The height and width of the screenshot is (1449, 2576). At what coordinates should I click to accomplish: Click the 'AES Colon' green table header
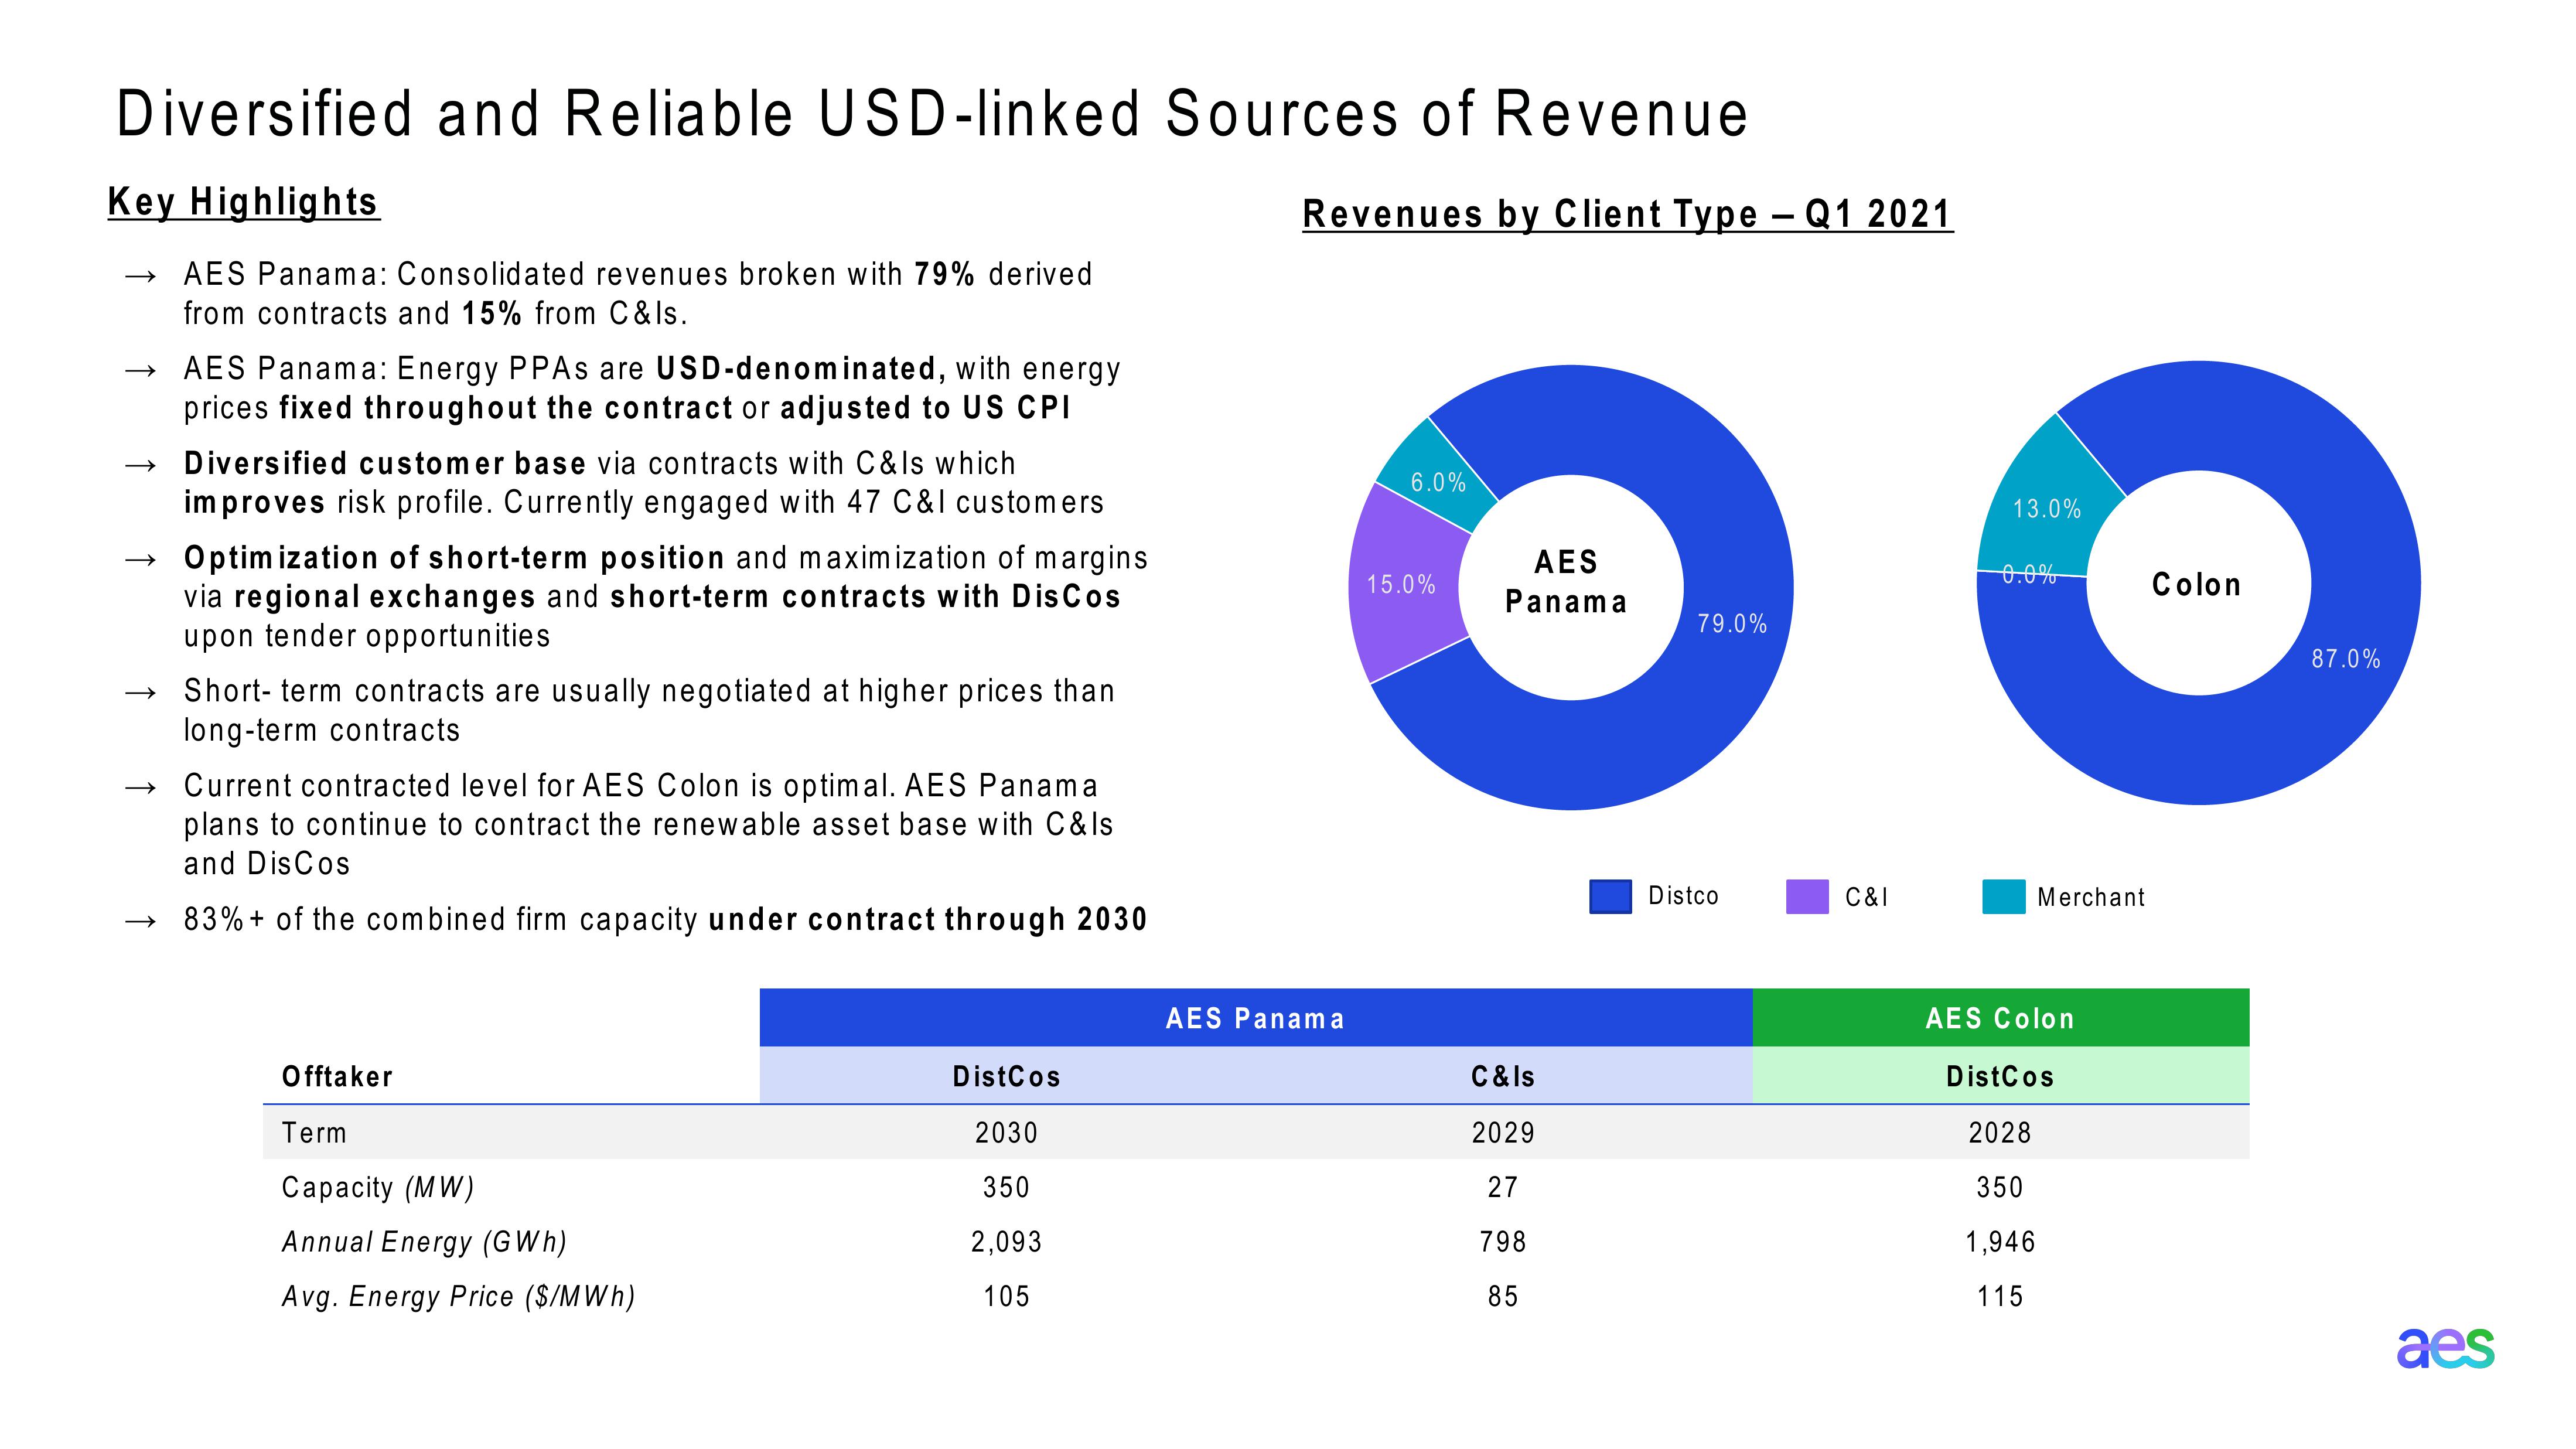pos(2001,1018)
